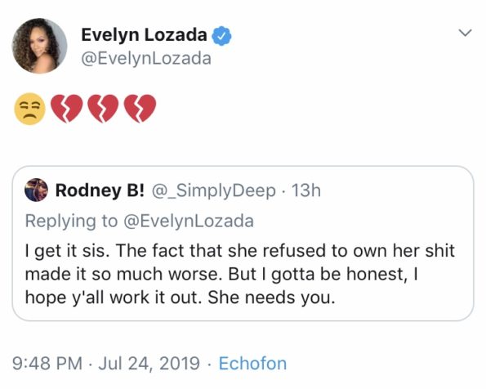
Task: Click the @EvelynLozada handle under name
Action: [x=146, y=58]
